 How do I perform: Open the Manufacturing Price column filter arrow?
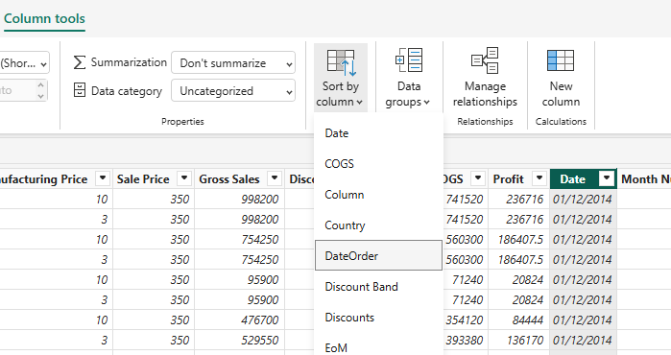[103, 178]
